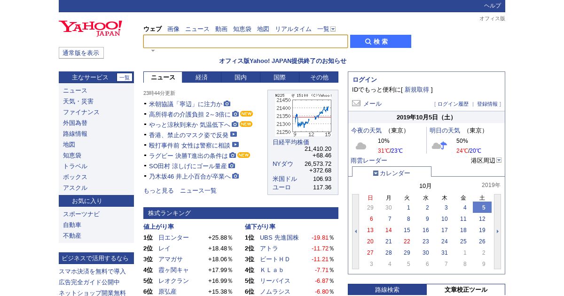Open the 日経平均株価 link
Viewport: 564px width, 296px height.
[291, 142]
